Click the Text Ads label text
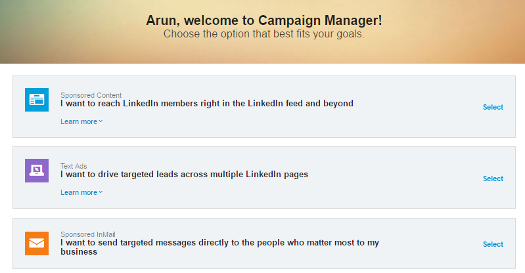Image resolution: width=525 pixels, height=273 pixels. (74, 166)
